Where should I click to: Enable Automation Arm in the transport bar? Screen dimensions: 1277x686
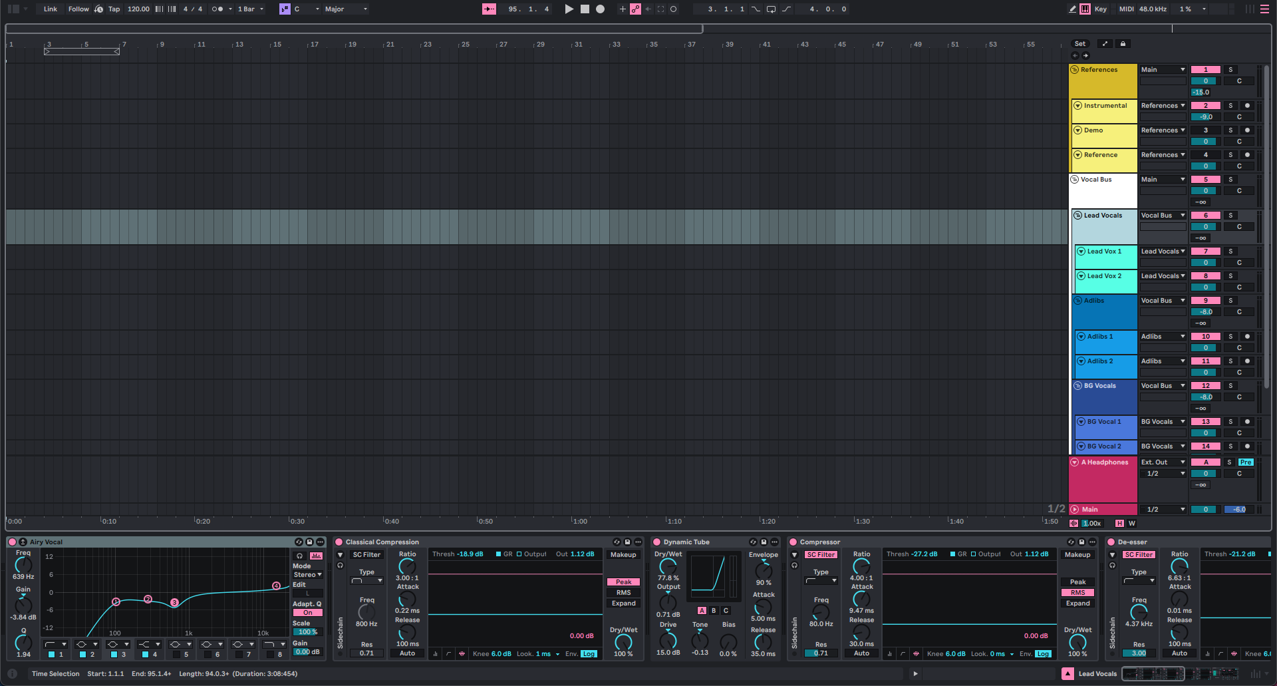[x=636, y=9]
